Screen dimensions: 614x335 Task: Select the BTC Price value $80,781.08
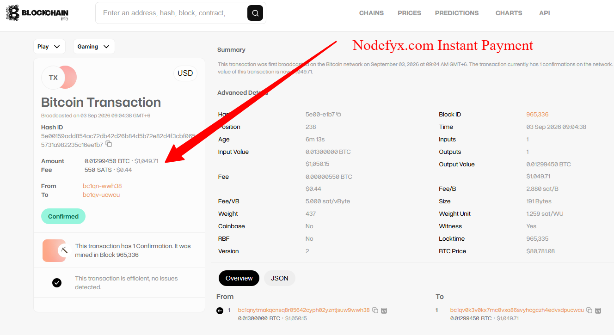click(540, 251)
